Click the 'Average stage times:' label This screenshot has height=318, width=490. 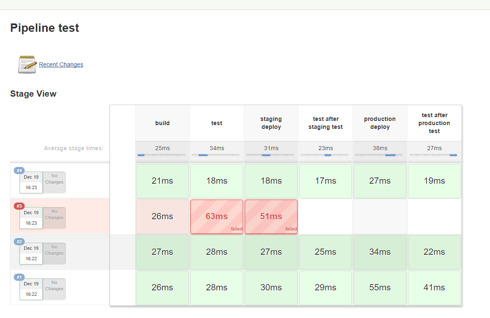click(x=74, y=149)
